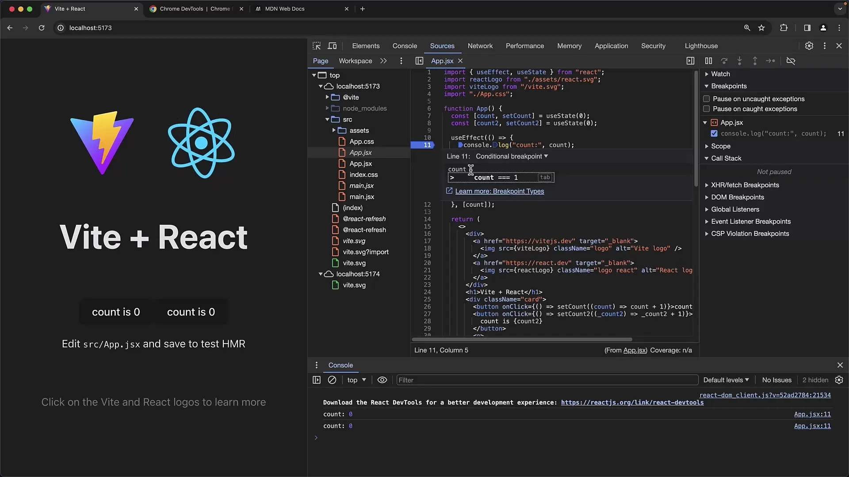849x477 pixels.
Task: Click the deactivate breakpoints icon
Action: (x=790, y=61)
